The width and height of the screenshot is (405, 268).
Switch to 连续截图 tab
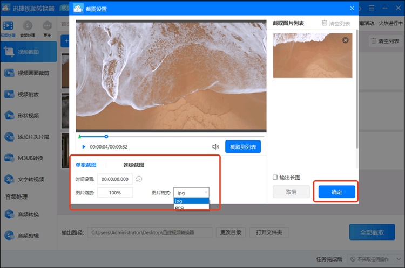click(x=133, y=165)
